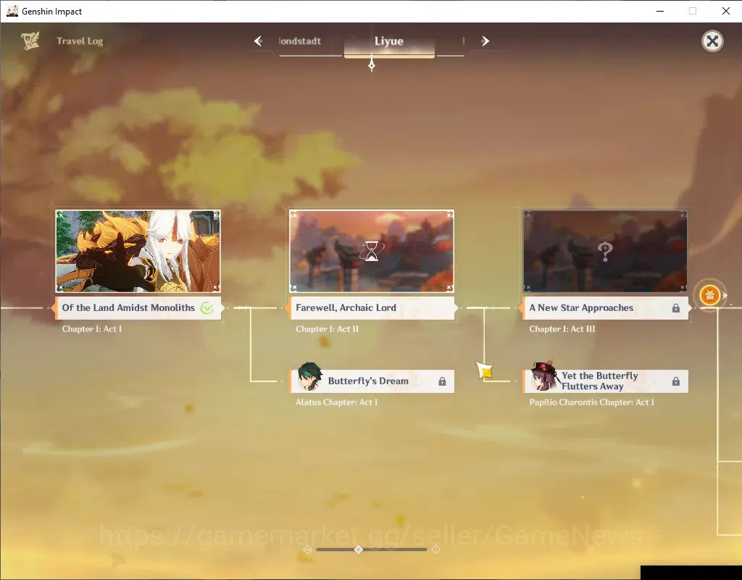The height and width of the screenshot is (580, 742).
Task: Click the Of the Land Amidst Monoliths title
Action: tap(128, 307)
